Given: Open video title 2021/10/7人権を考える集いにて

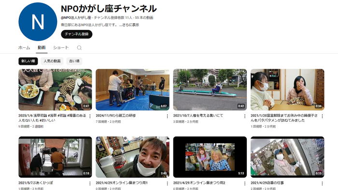Looking at the screenshot, I should [198, 116].
